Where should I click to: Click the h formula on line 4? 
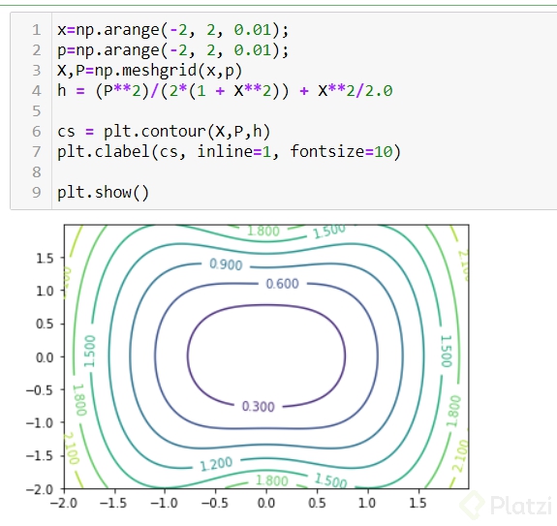(225, 91)
